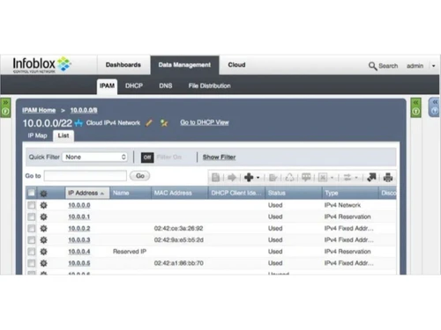This screenshot has height=330, width=441.
Task: Click the plus Add toolbar icon
Action: coord(249,178)
